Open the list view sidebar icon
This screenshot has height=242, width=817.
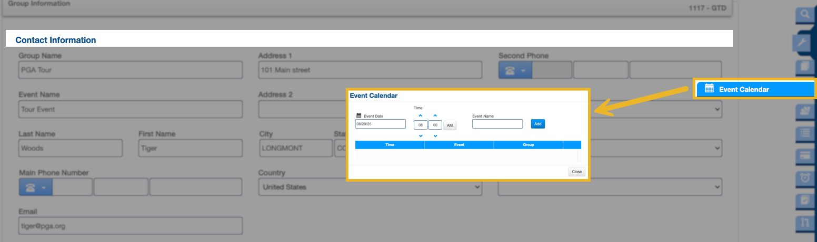(x=805, y=133)
